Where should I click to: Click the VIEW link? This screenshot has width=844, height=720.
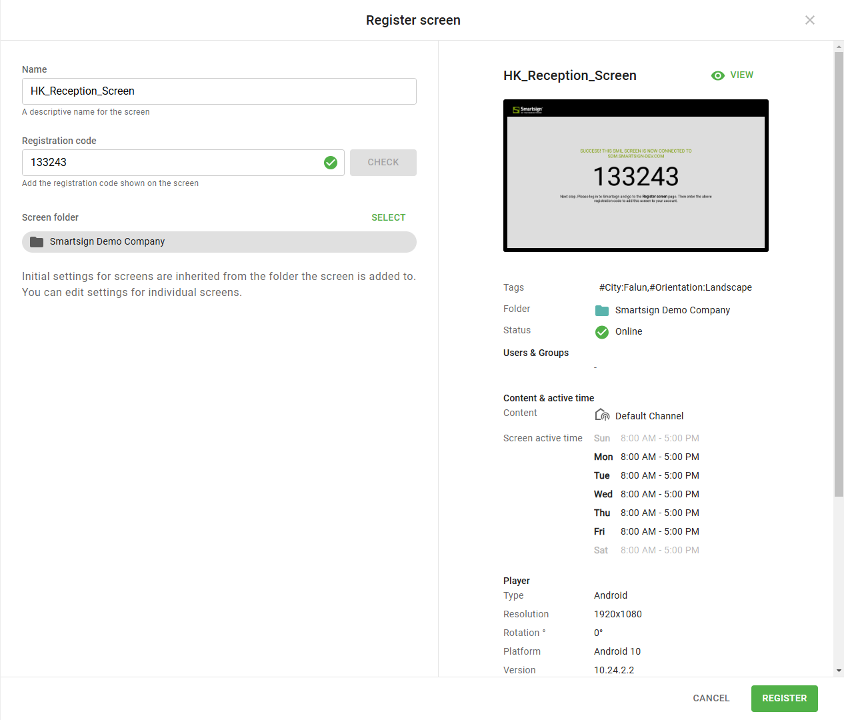[742, 75]
